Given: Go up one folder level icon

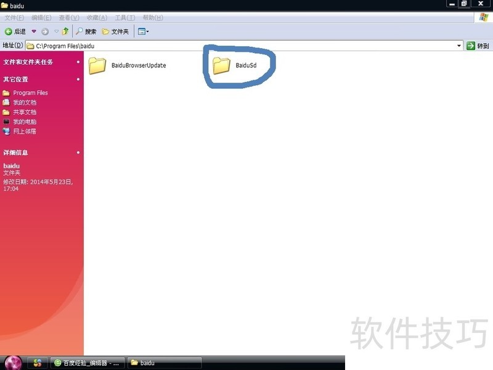Looking at the screenshot, I should click(65, 31).
